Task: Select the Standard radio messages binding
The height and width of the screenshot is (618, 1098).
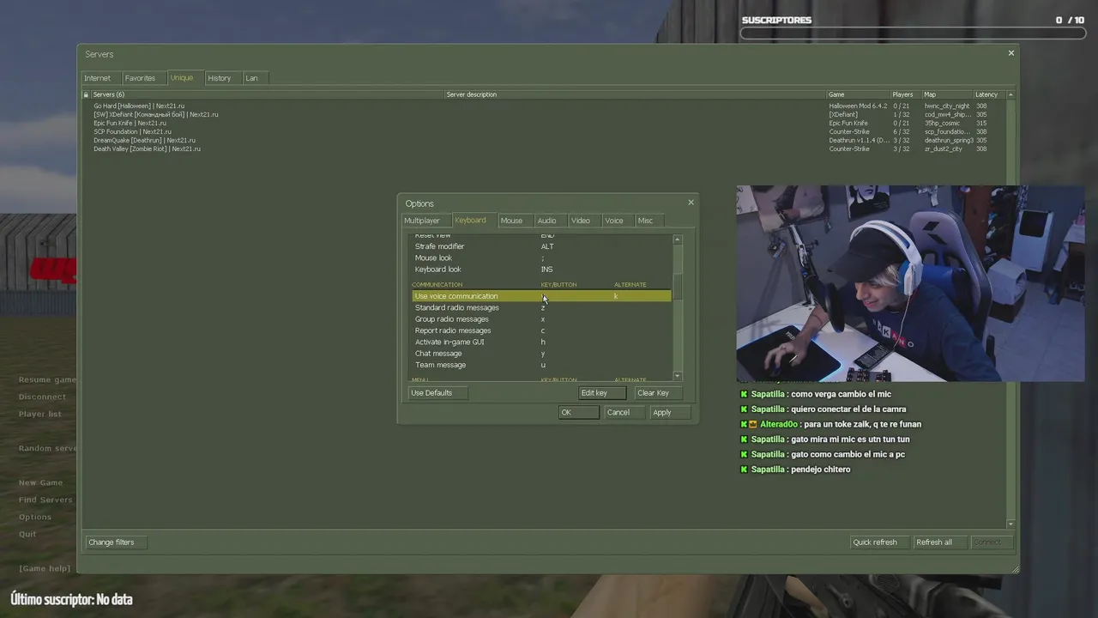Action: [541, 307]
